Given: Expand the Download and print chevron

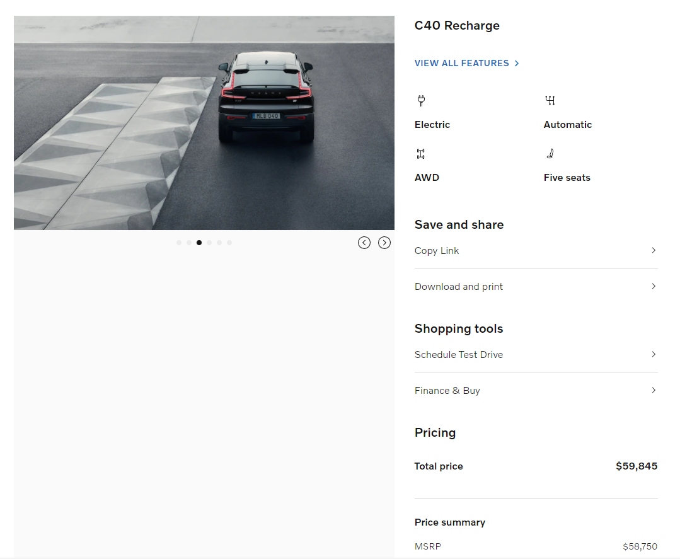Looking at the screenshot, I should pyautogui.click(x=654, y=286).
